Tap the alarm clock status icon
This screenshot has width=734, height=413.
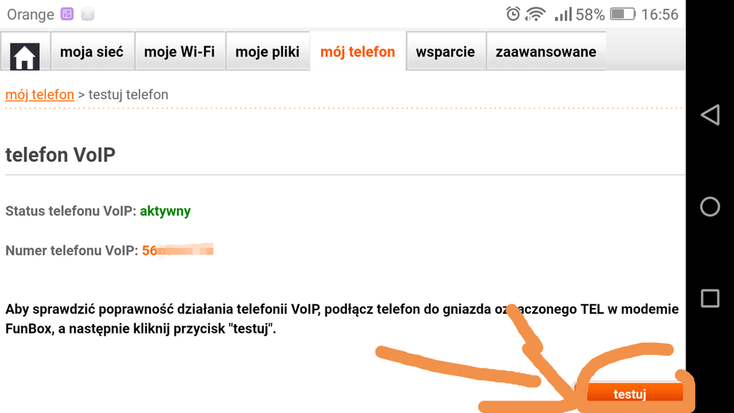[513, 14]
